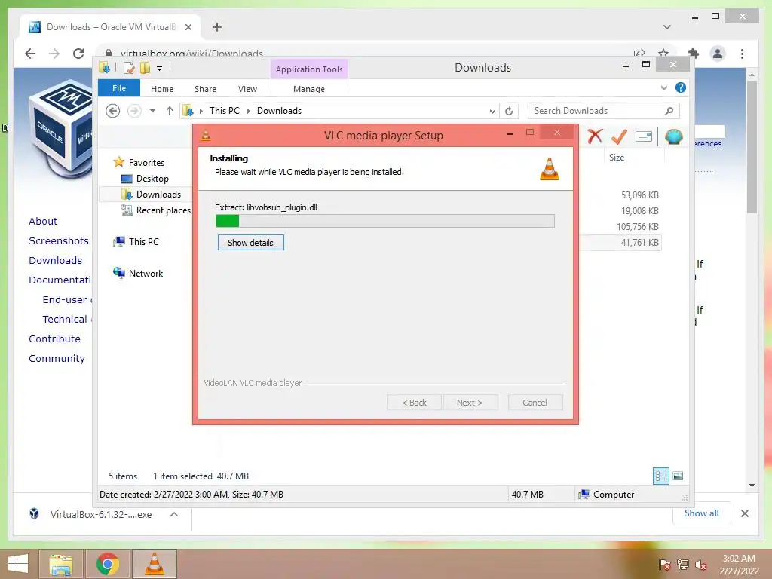Go forward in Explorer navigation
This screenshot has width=772, height=579.
[x=134, y=111]
